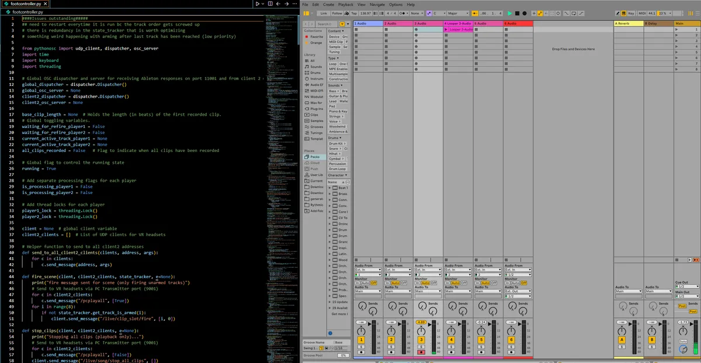
Task: Toggle the Key map mode button
Action: pos(631,13)
